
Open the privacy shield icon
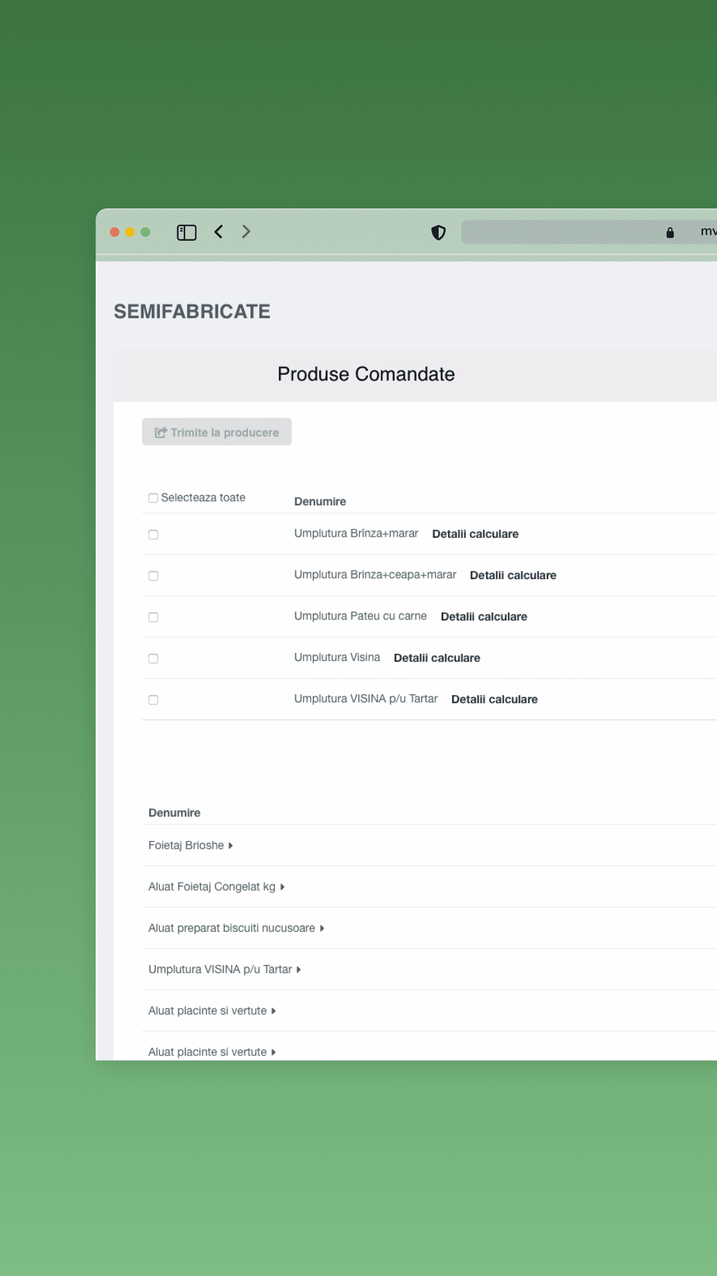pyautogui.click(x=438, y=232)
